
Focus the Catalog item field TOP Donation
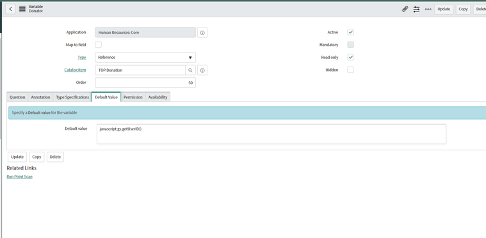(140, 70)
